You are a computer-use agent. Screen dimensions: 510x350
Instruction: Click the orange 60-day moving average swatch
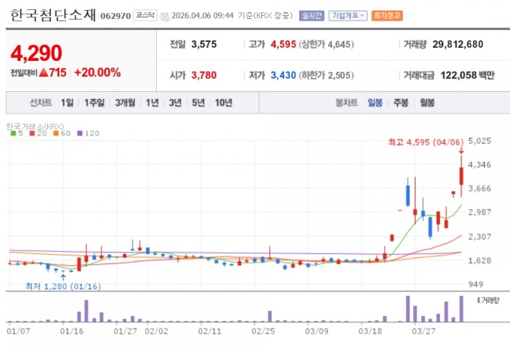(x=56, y=133)
